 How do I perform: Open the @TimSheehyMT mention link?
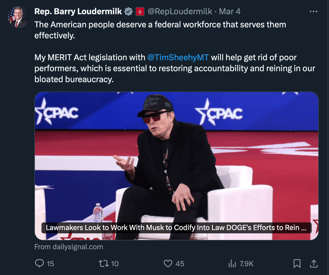click(x=178, y=58)
